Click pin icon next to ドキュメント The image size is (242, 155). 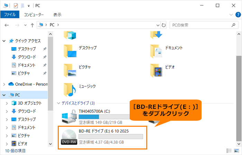click(45, 65)
